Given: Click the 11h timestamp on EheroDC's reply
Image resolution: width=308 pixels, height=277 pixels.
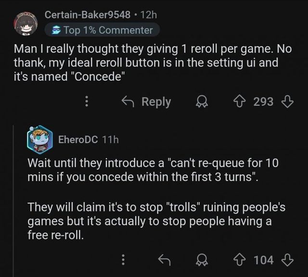Looking at the screenshot, I should tap(111, 139).
